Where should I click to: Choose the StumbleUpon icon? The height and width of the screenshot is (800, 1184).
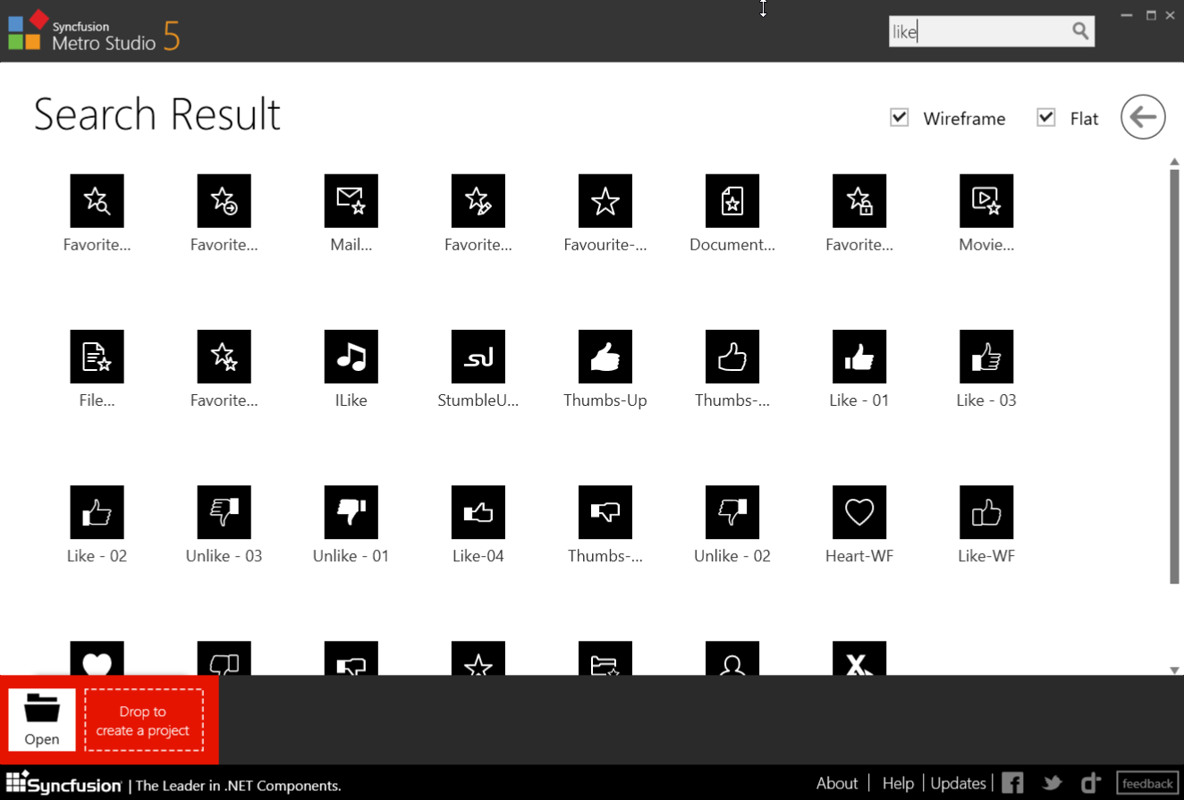click(478, 357)
